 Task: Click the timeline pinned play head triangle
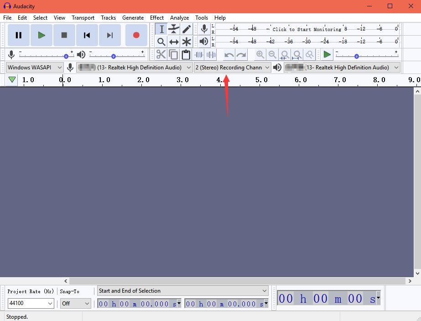tap(12, 79)
